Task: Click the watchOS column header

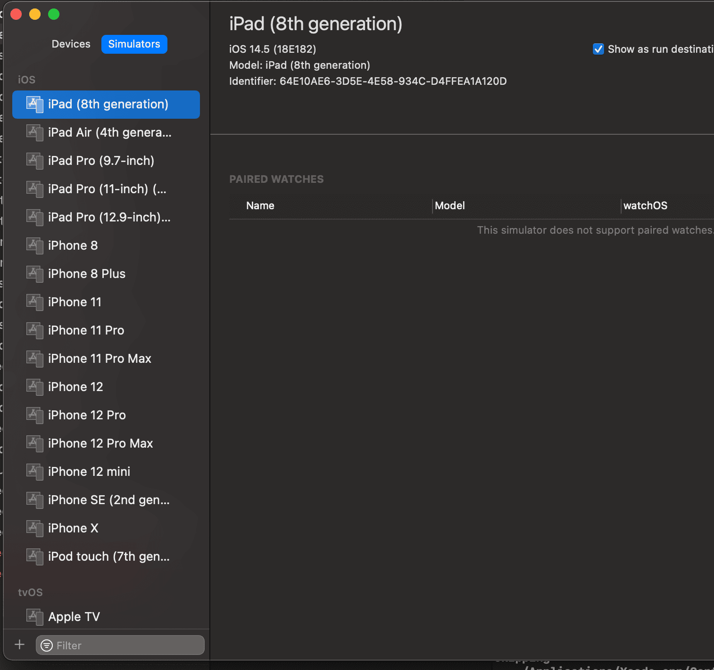Action: pos(645,206)
